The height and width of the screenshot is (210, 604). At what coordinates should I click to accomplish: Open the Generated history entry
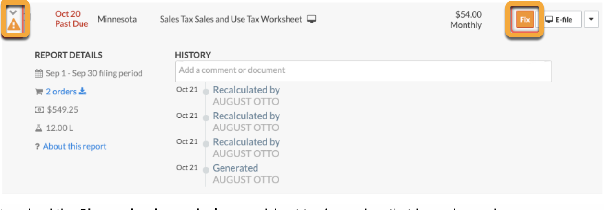235,168
